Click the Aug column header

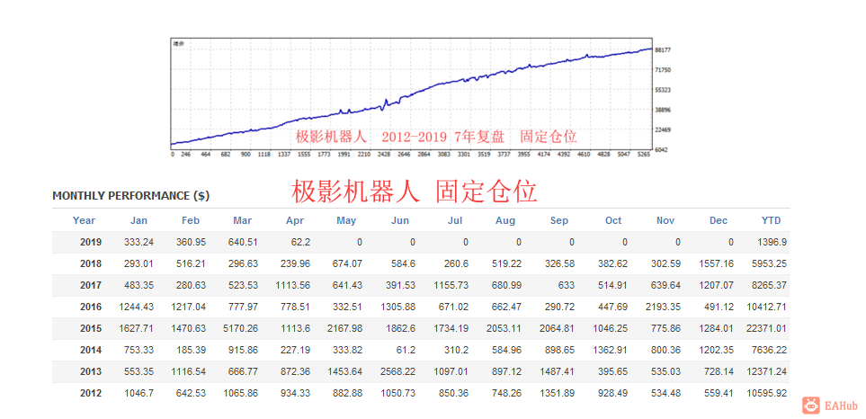[505, 221]
